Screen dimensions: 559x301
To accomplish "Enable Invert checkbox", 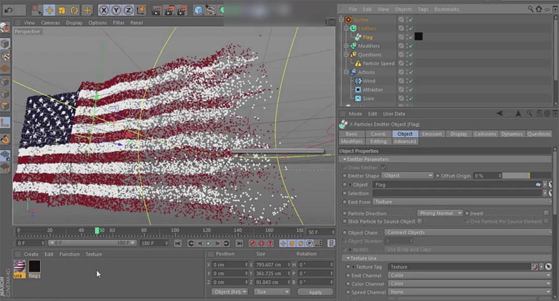I will [x=546, y=213].
